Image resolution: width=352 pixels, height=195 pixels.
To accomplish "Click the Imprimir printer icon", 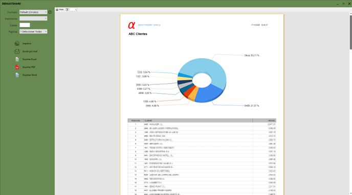I will coord(17,43).
